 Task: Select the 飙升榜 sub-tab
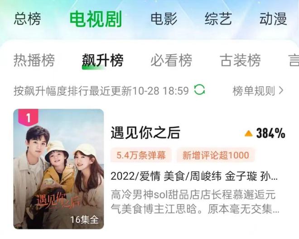pyautogui.click(x=102, y=60)
